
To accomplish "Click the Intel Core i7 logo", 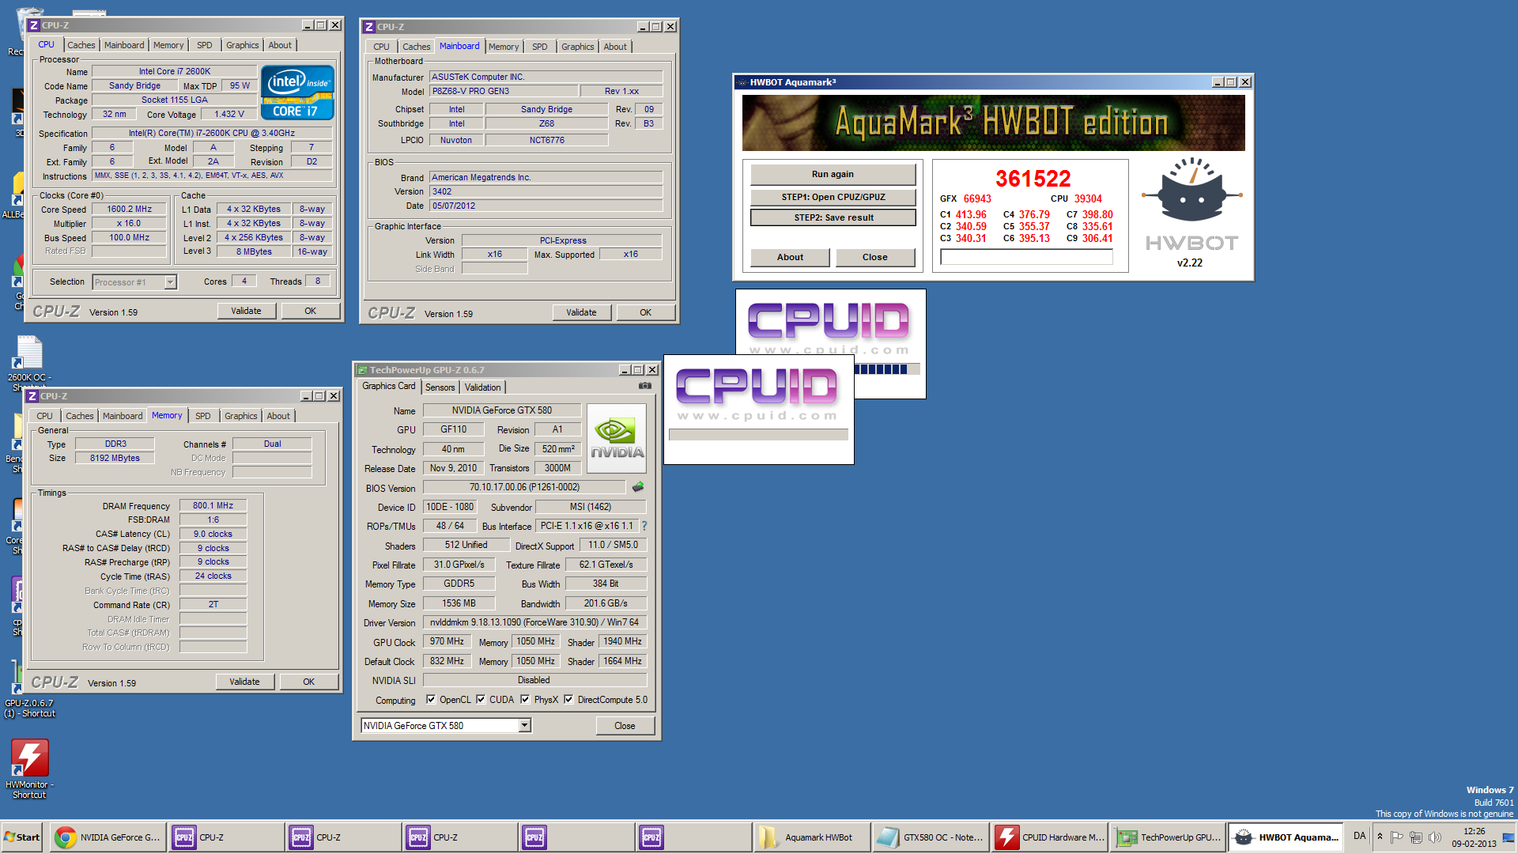I will (x=297, y=93).
